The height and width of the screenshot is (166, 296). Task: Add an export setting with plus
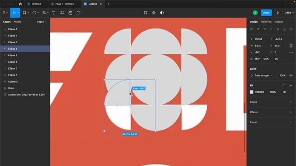point(291,122)
